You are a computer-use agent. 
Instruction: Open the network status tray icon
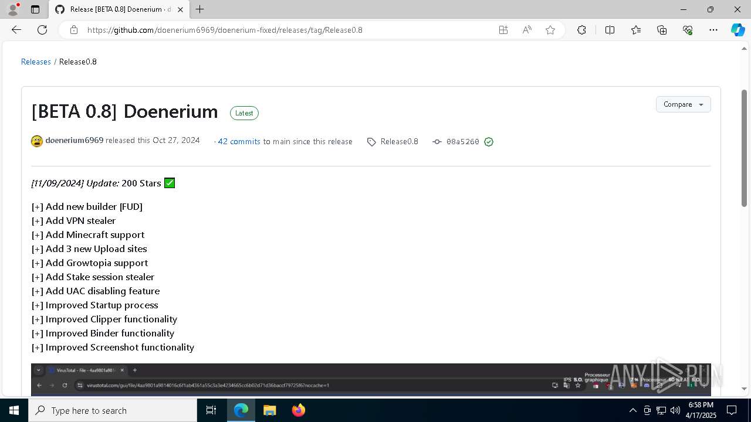tap(661, 410)
